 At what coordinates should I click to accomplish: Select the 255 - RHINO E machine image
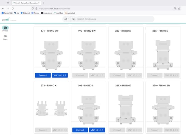pyautogui.click(x=163, y=55)
